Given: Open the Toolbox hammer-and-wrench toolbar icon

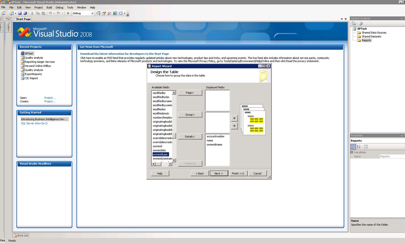Looking at the screenshot, I should tap(109, 13).
